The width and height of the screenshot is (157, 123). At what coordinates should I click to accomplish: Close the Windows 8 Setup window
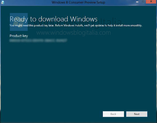pyautogui.click(x=151, y=2)
